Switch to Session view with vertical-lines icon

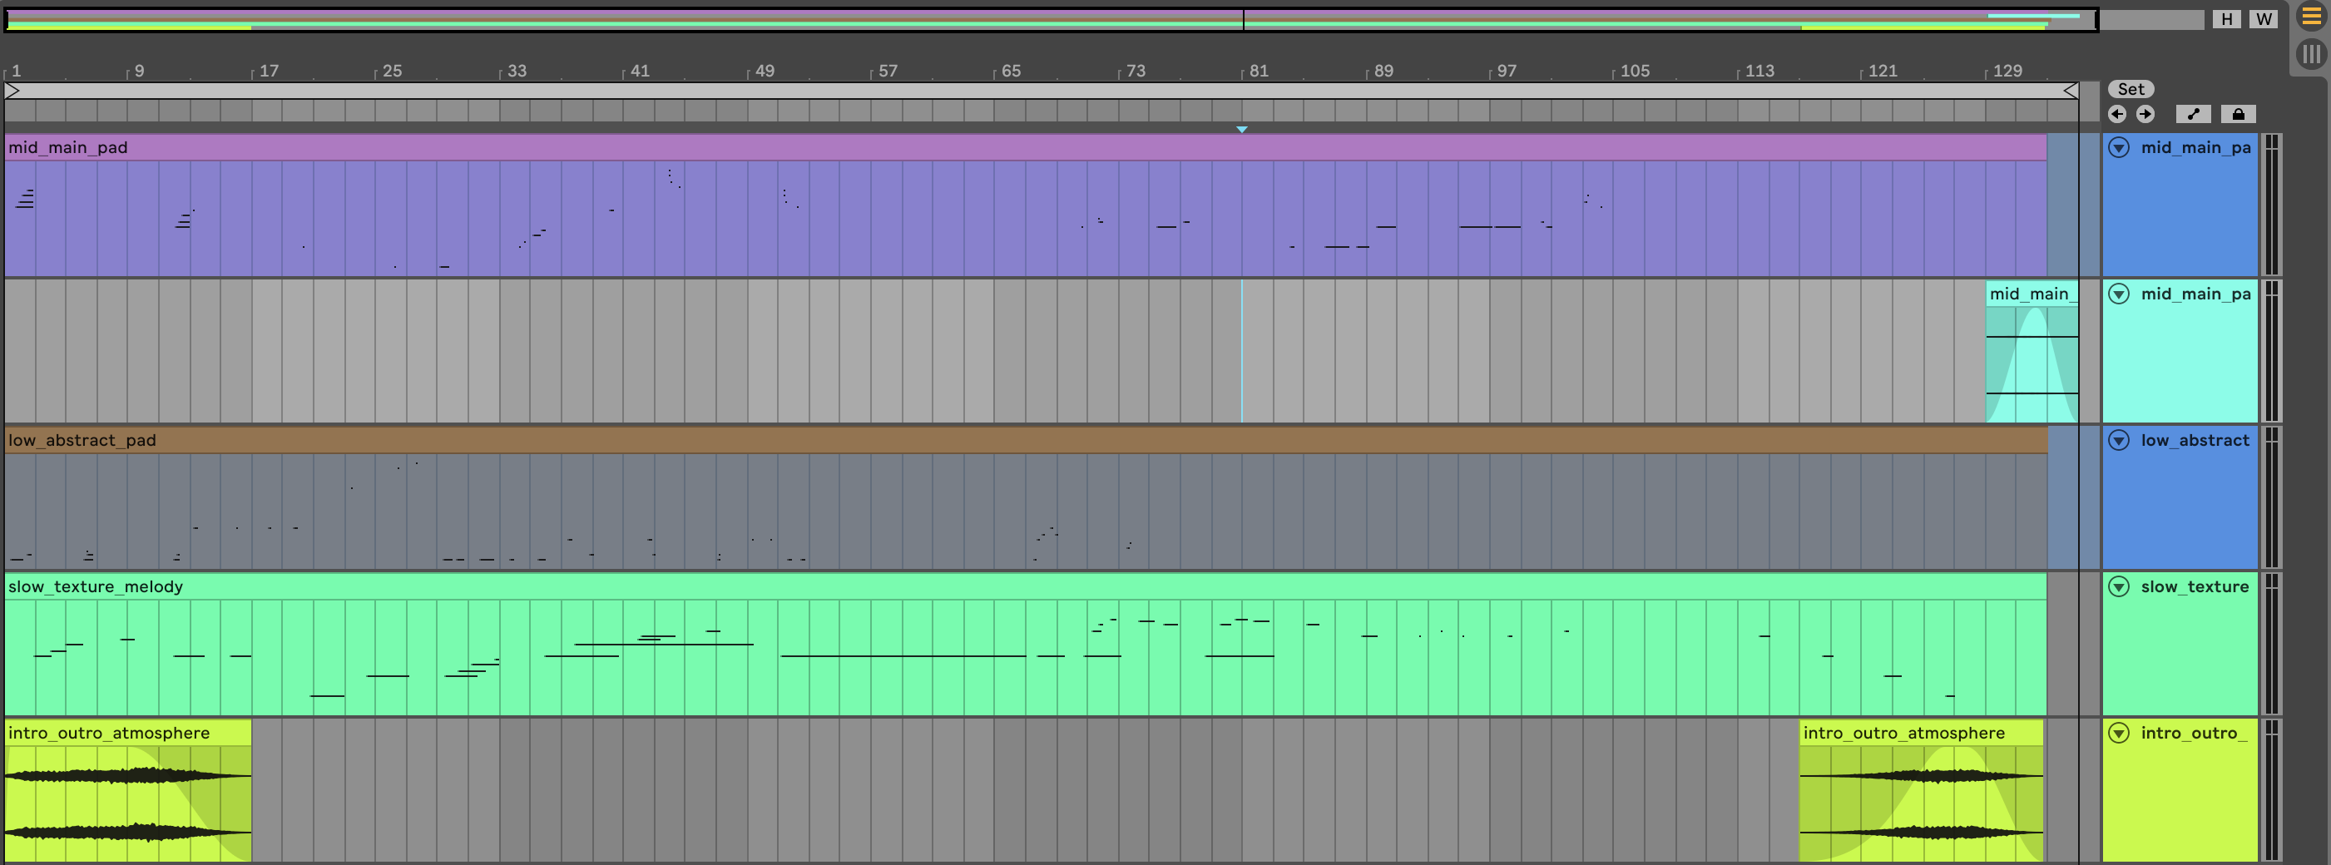2310,54
